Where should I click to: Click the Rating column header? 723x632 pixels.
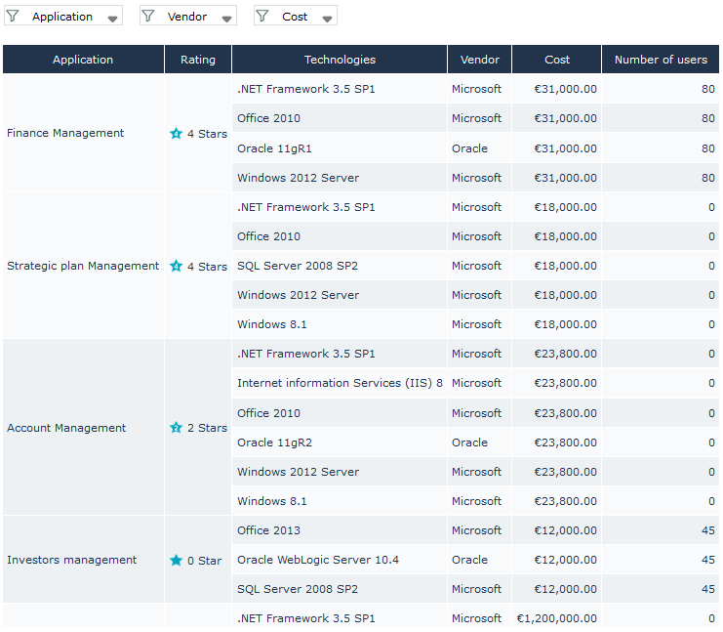[x=198, y=60]
